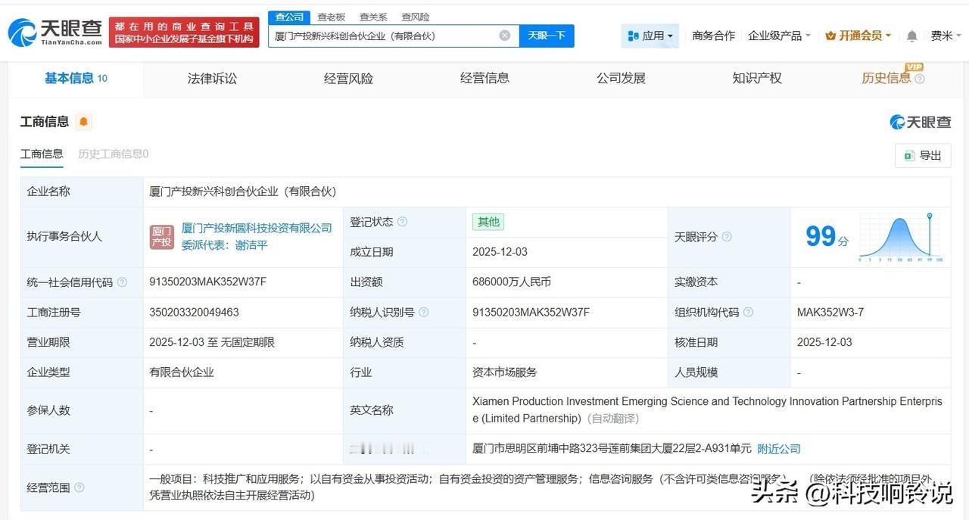Click the question mark next to 天眼评分
969x520 pixels.
[726, 236]
